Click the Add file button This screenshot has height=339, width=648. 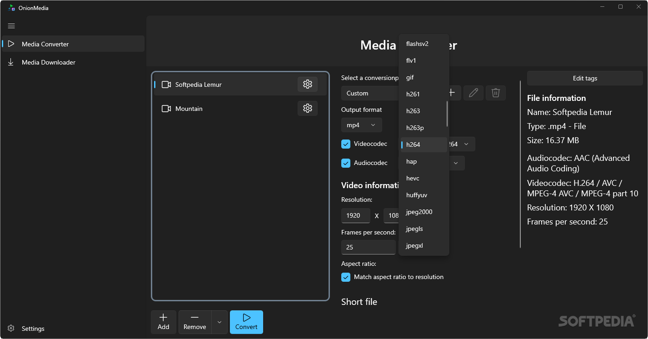click(x=164, y=322)
